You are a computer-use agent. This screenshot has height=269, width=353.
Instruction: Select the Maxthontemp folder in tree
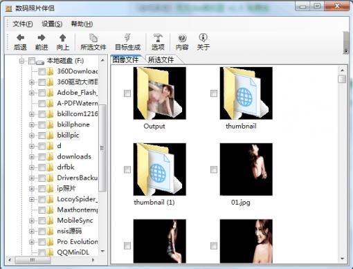[x=78, y=210]
